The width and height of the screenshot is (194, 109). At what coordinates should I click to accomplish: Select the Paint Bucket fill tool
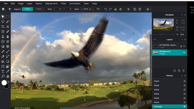[x=3, y=61]
